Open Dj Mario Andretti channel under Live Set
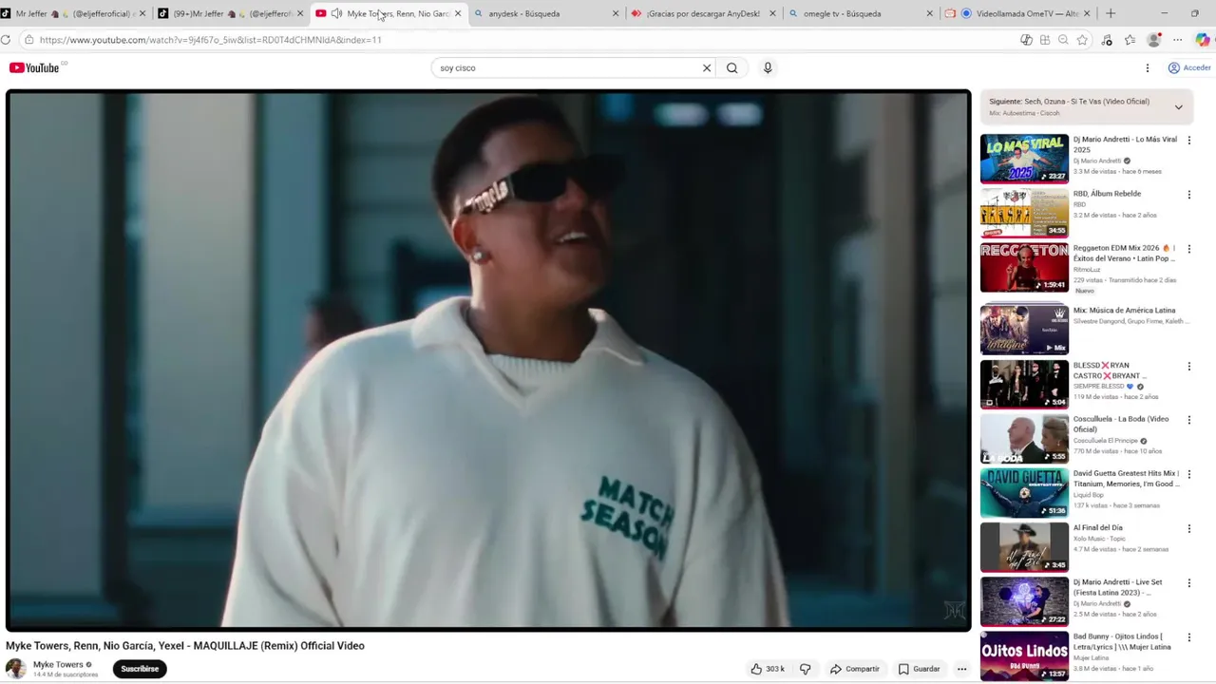The image size is (1216, 684). tap(1097, 603)
